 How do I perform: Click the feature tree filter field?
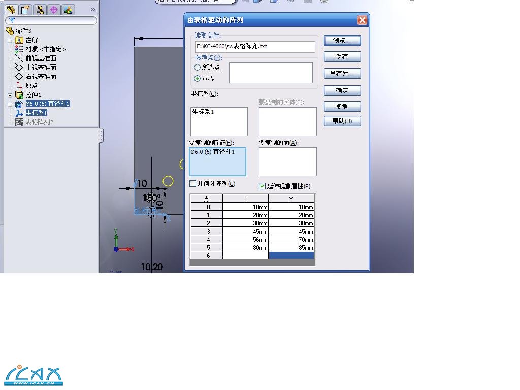[x=51, y=20]
